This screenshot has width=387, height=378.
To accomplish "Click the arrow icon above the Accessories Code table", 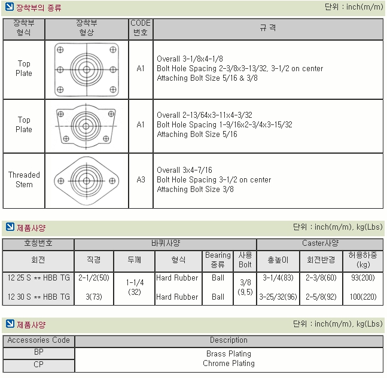I will pyautogui.click(x=9, y=324).
